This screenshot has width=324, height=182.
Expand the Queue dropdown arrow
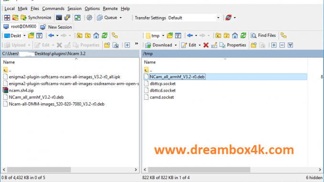click(x=121, y=18)
